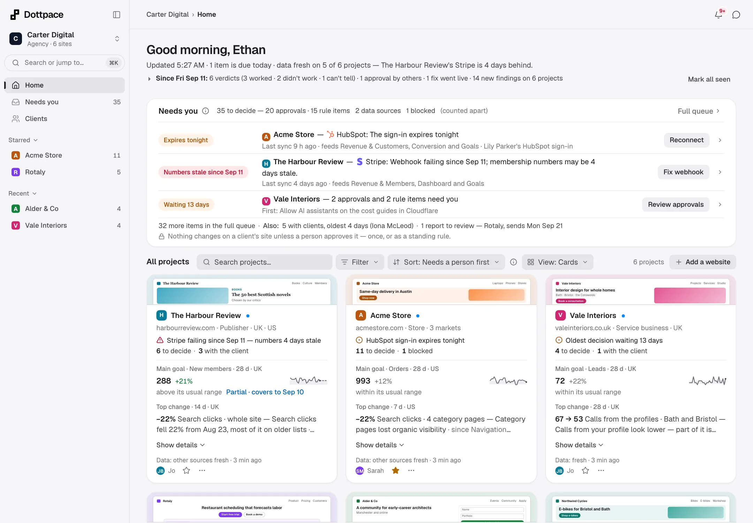Collapse the sidebar with the panel icon
Image resolution: width=753 pixels, height=523 pixels.
pyautogui.click(x=117, y=15)
